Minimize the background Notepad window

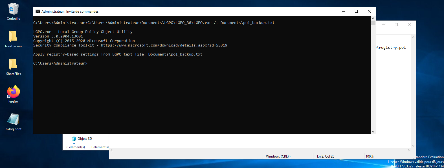[384, 25]
